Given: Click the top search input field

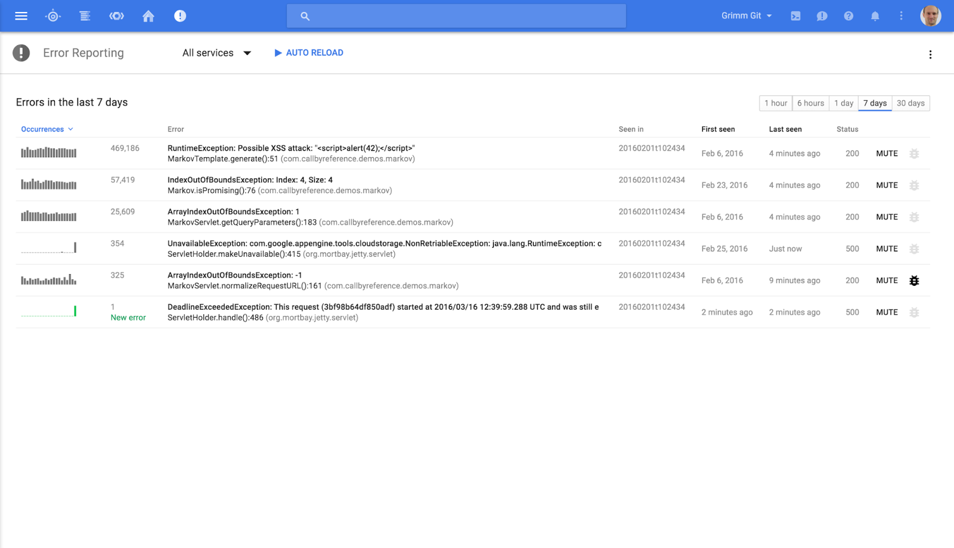Looking at the screenshot, I should (x=456, y=16).
